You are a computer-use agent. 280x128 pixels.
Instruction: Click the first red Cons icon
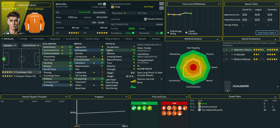(x=164, y=108)
